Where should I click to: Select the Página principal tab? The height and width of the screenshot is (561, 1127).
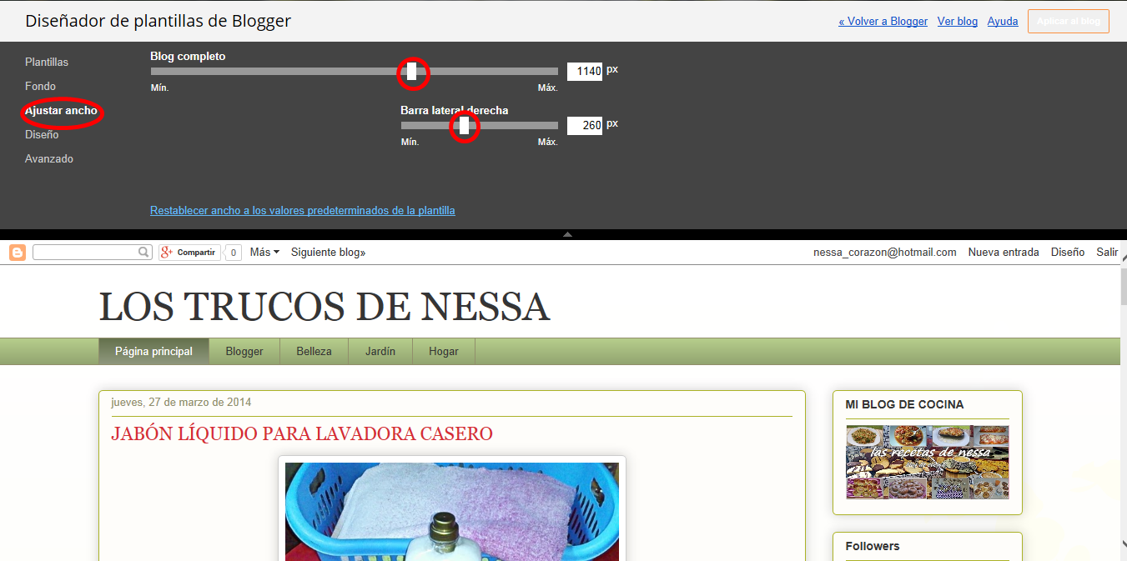(x=153, y=351)
